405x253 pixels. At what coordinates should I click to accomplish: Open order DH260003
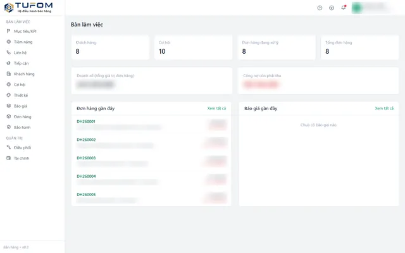coord(86,157)
